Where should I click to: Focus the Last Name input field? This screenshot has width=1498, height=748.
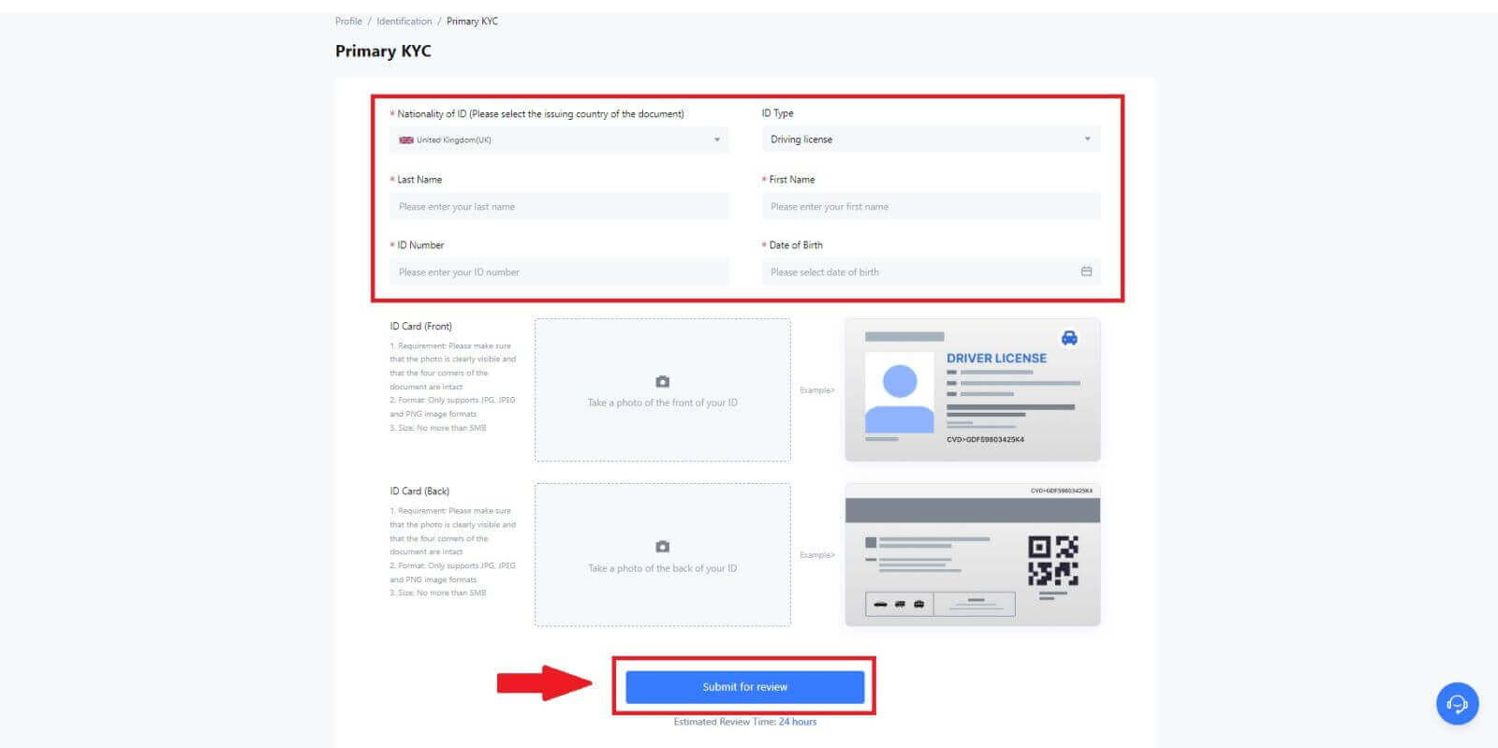click(x=559, y=207)
